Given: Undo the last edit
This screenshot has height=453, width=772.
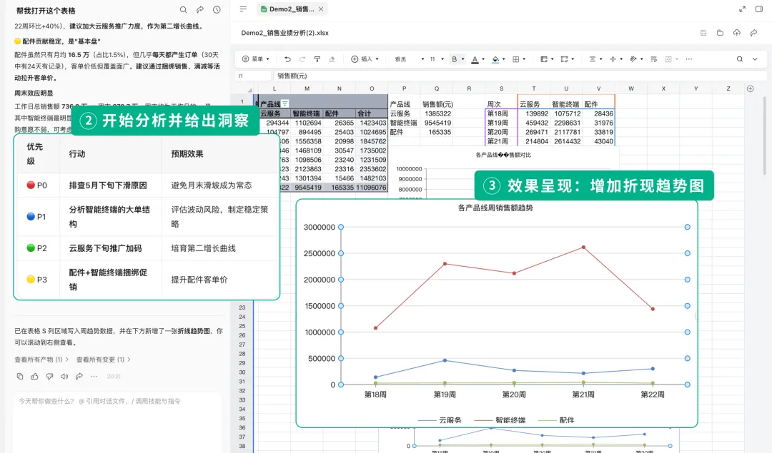Looking at the screenshot, I should (287, 59).
